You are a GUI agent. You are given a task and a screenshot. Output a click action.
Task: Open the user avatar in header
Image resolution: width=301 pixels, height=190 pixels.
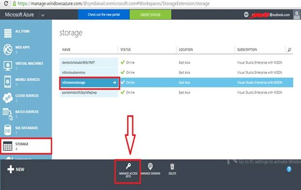click(297, 14)
